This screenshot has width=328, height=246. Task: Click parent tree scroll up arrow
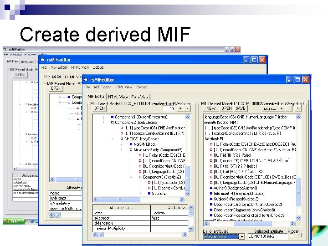tap(188, 117)
